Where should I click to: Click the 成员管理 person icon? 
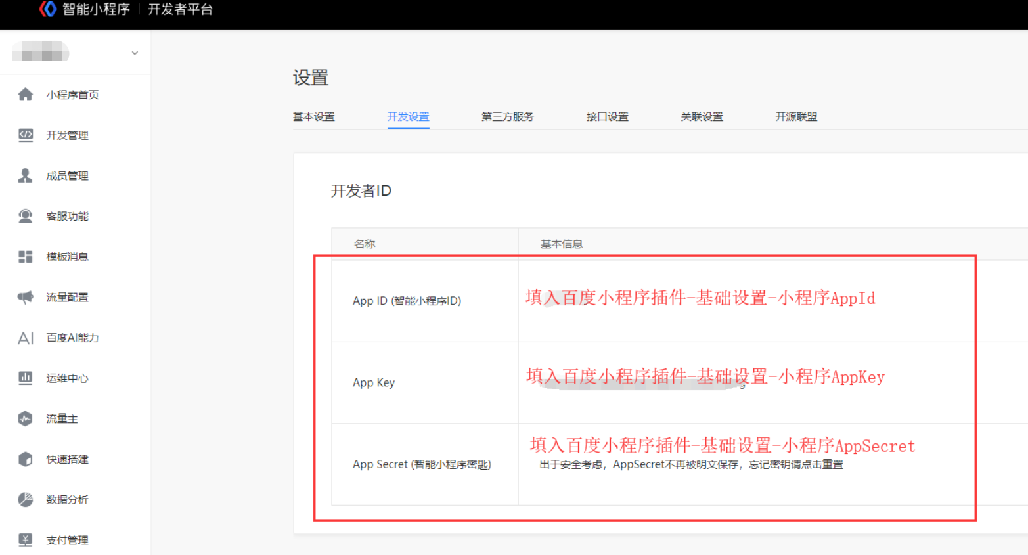pyautogui.click(x=26, y=175)
